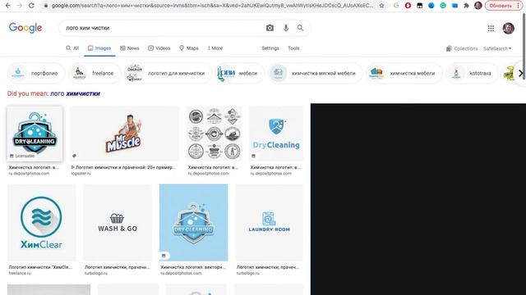The height and width of the screenshot is (295, 526).
Task: Filter by the freelance chip
Action: [x=95, y=73]
